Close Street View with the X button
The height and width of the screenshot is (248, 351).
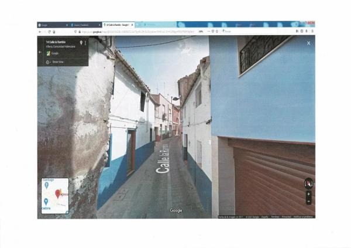coord(308,43)
